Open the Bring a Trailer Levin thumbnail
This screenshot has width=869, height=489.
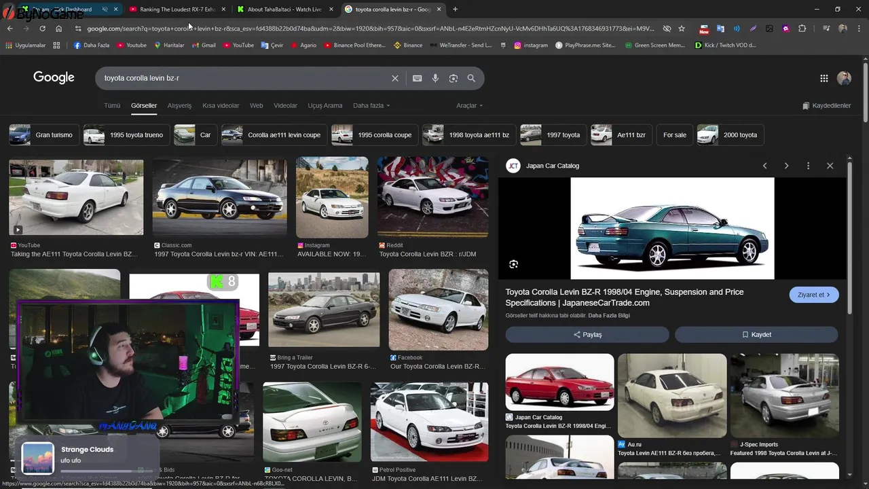tap(324, 310)
